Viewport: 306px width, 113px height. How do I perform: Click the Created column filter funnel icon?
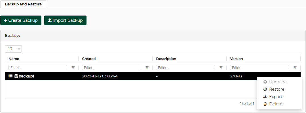click(x=147, y=68)
